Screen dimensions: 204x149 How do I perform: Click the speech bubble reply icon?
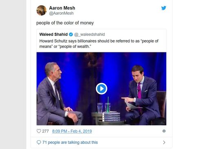pos(39,142)
